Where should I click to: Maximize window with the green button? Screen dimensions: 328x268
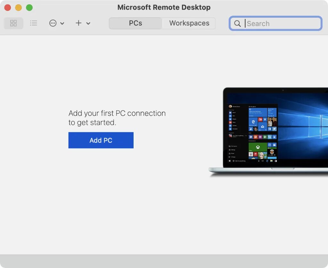coord(29,8)
